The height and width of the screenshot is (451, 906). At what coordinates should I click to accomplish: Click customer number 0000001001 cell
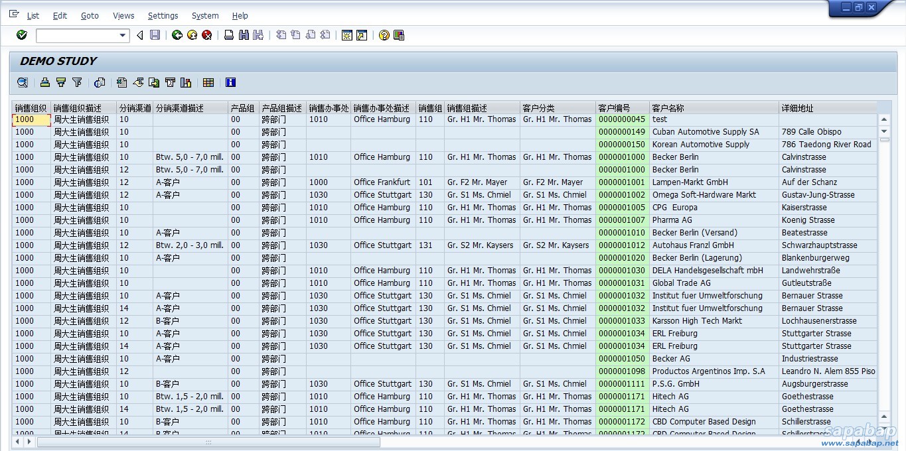(x=622, y=182)
